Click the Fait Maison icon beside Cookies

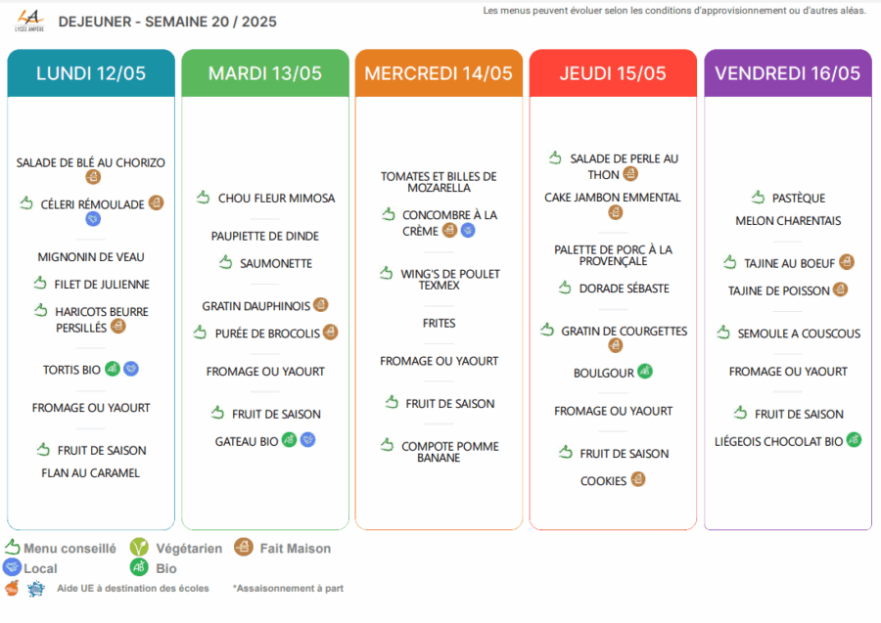point(637,479)
